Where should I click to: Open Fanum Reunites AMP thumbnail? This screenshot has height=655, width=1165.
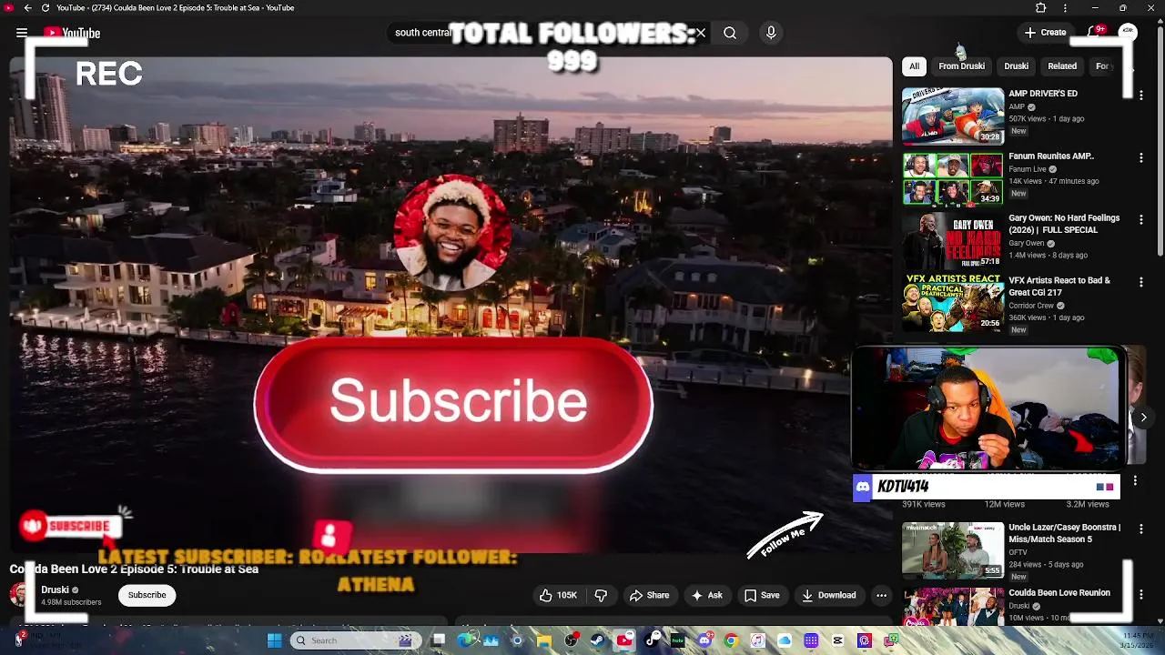(x=953, y=178)
